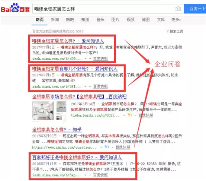Viewport: 206px width, 181px height.
Task: Click the V3 credibility badge on tieba result
Action: [x=130, y=115]
